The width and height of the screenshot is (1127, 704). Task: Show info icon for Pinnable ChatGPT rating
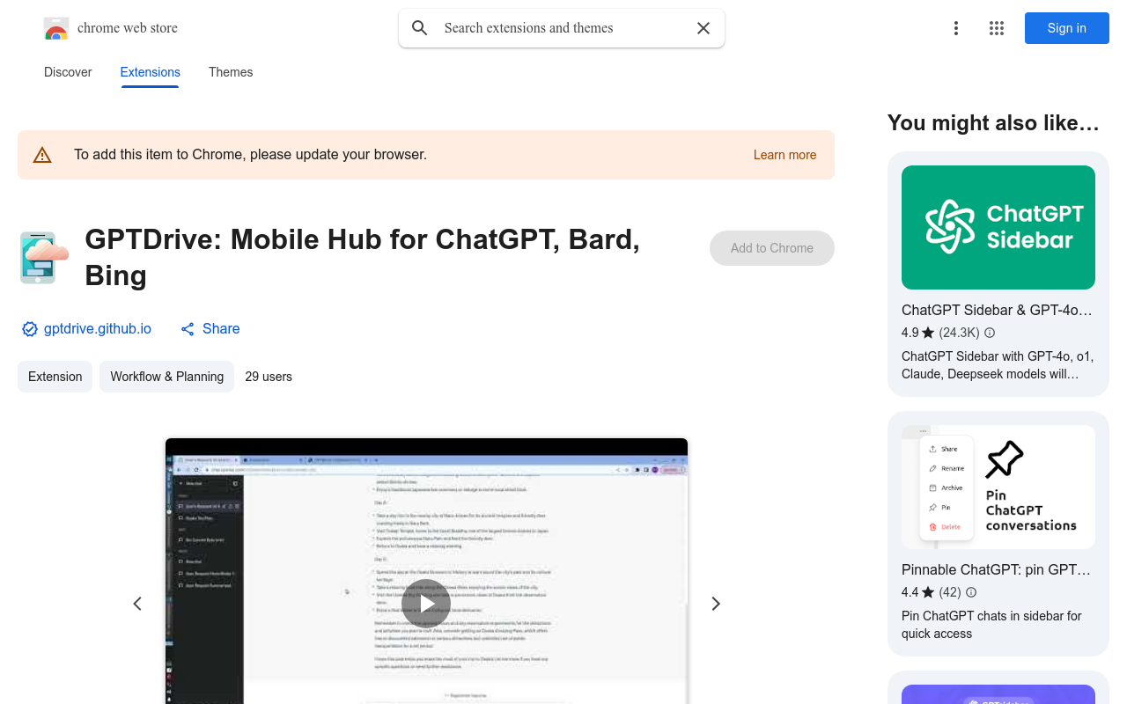click(971, 592)
